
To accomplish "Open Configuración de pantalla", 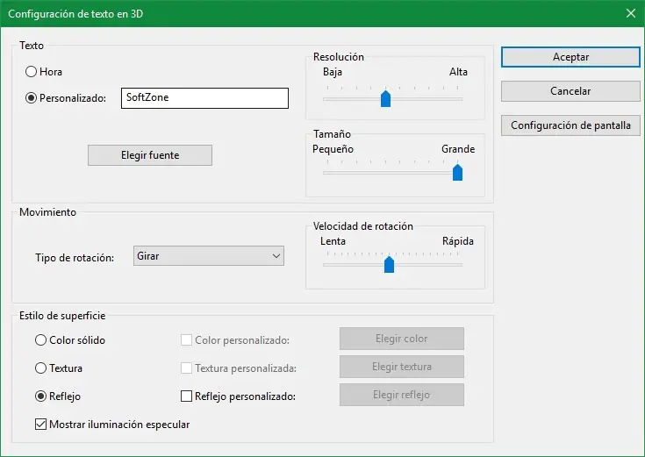I will coord(570,125).
